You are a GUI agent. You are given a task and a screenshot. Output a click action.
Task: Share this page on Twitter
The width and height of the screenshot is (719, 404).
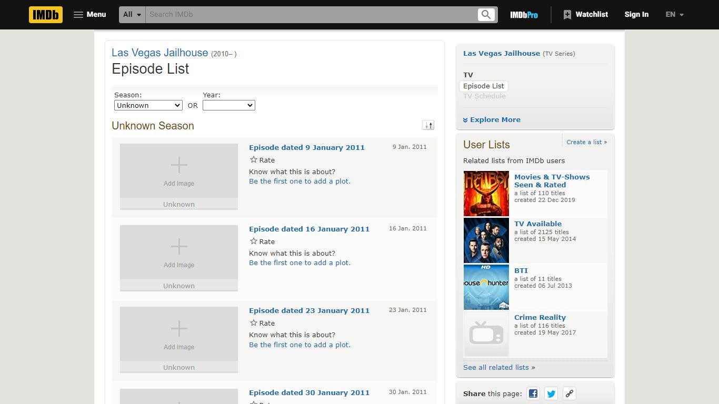tap(551, 393)
